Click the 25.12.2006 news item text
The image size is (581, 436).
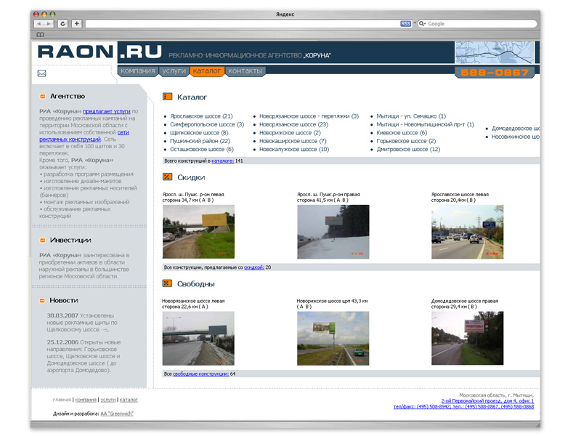(x=84, y=356)
